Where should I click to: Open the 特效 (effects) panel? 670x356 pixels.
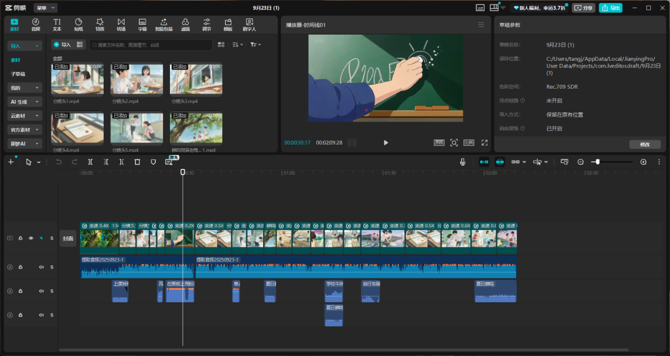(100, 25)
